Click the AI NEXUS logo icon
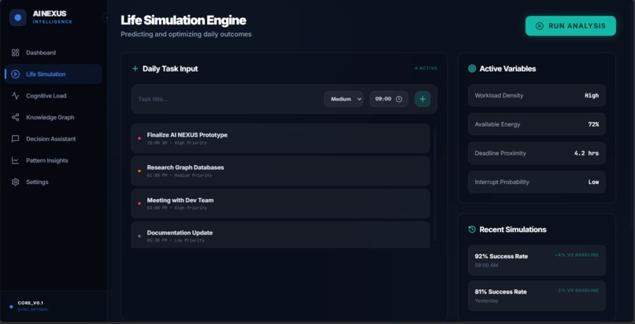This screenshot has height=324, width=635. click(18, 18)
